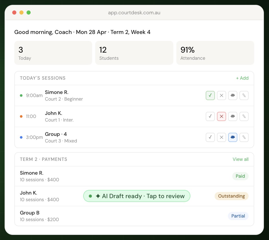Close the window with the red button
The width and height of the screenshot is (269, 240).
click(14, 13)
